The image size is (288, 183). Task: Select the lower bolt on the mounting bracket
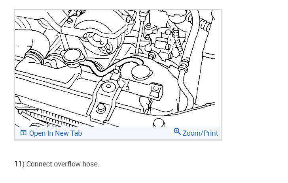pyautogui.click(x=100, y=108)
